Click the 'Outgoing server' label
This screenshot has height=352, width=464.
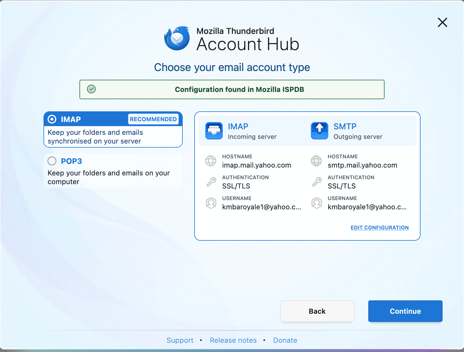coord(358,137)
